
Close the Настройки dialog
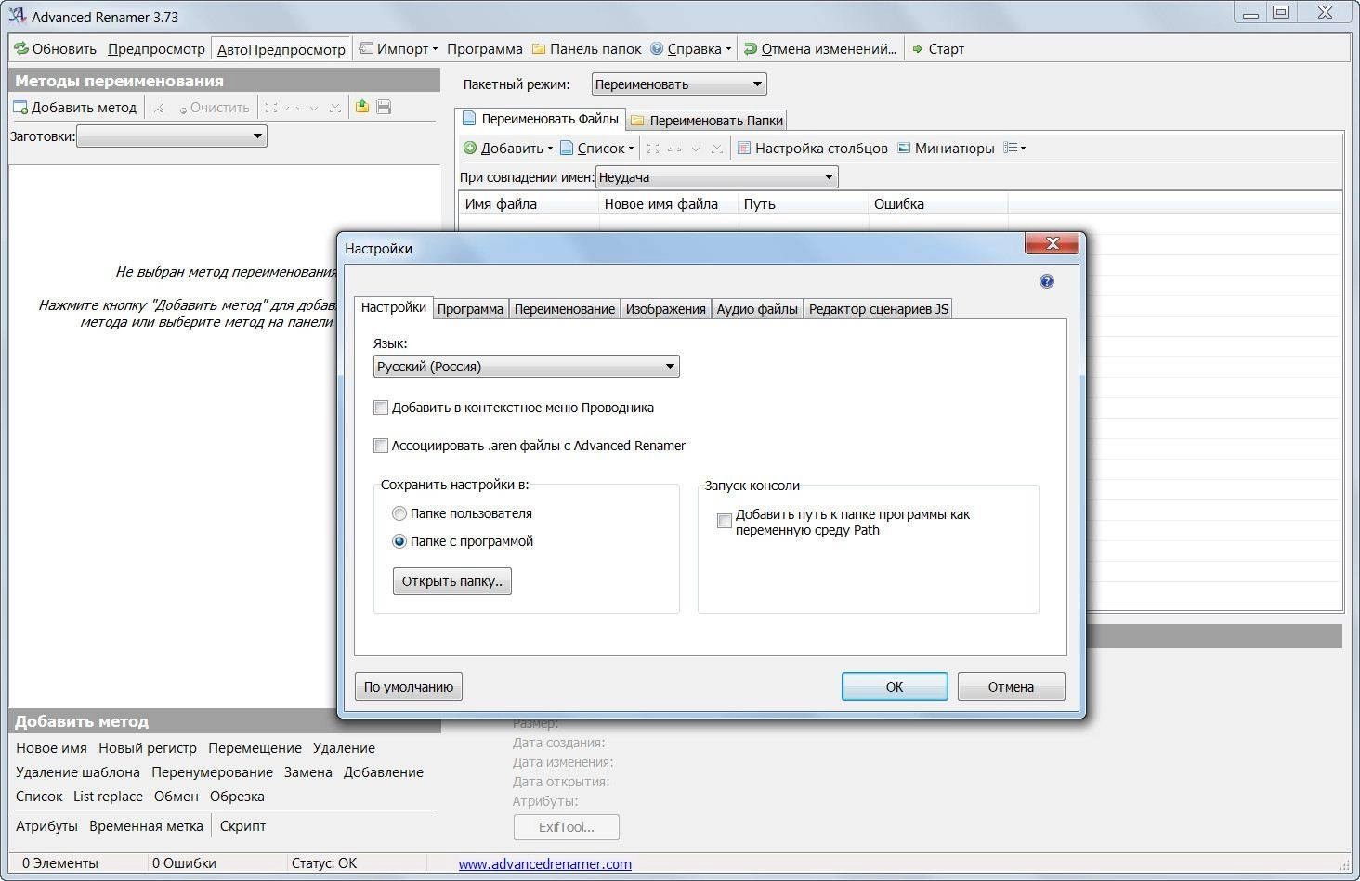1053,243
